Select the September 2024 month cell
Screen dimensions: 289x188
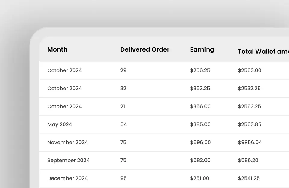[x=68, y=161]
